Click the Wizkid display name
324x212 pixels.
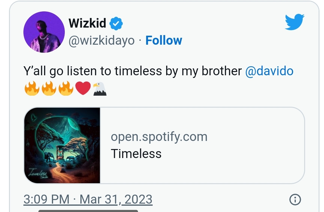click(87, 23)
